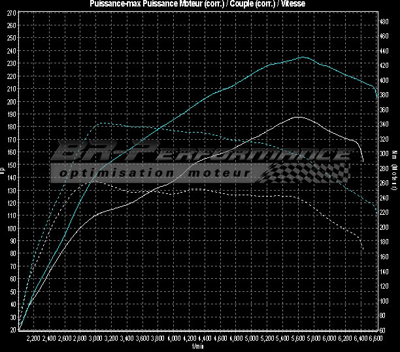Click the 't/min' label below the x-axis

click(x=199, y=347)
